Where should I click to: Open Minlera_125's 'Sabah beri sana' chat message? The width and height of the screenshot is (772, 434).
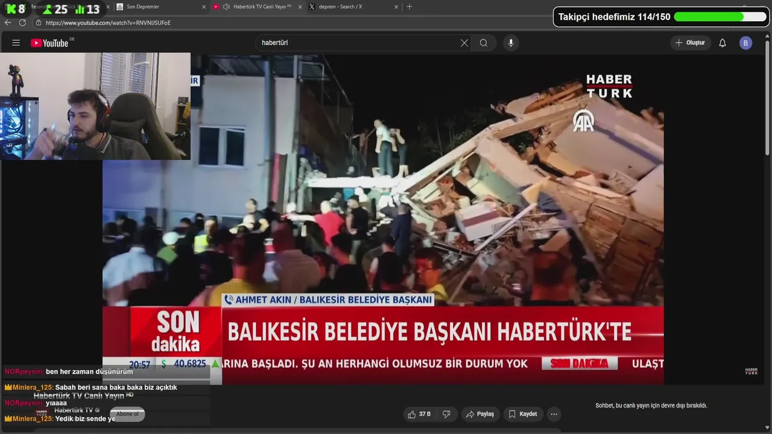tap(90, 388)
